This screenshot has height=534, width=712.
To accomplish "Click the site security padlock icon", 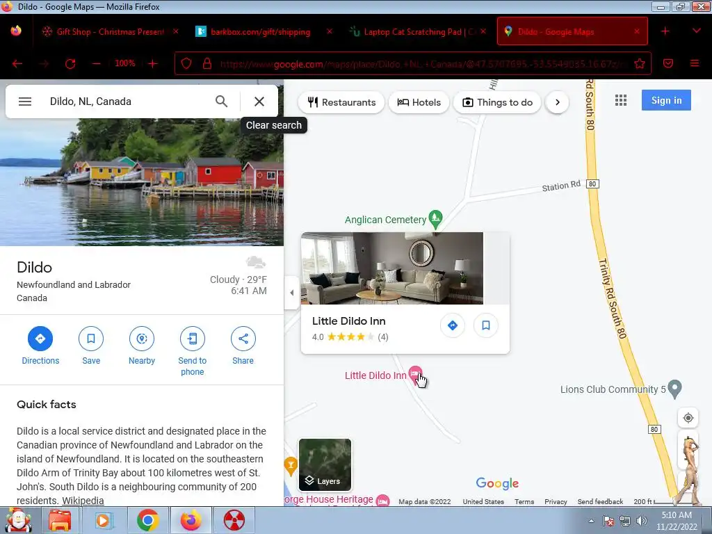I will tap(207, 63).
